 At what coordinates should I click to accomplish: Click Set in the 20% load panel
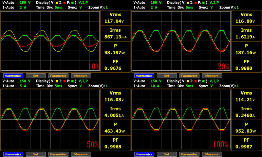click(167, 76)
